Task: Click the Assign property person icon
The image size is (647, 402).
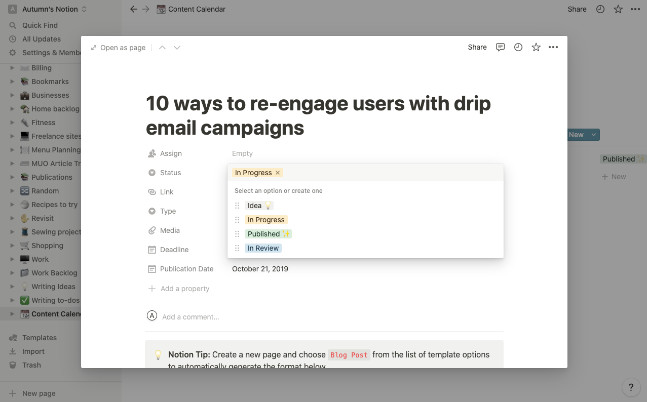Action: (152, 153)
